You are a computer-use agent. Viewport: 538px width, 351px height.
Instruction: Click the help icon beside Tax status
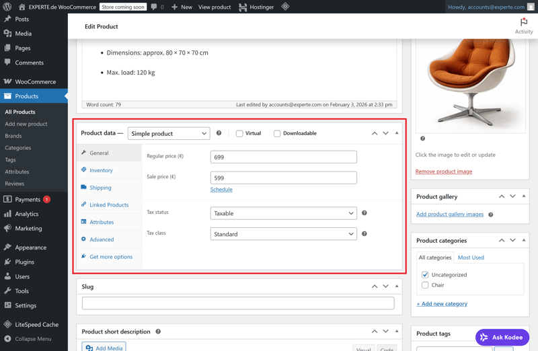pos(364,213)
